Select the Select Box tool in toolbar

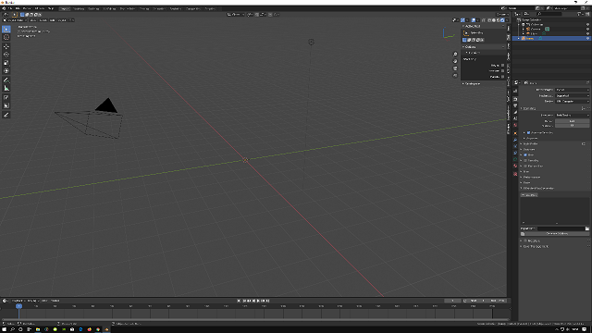[6, 29]
